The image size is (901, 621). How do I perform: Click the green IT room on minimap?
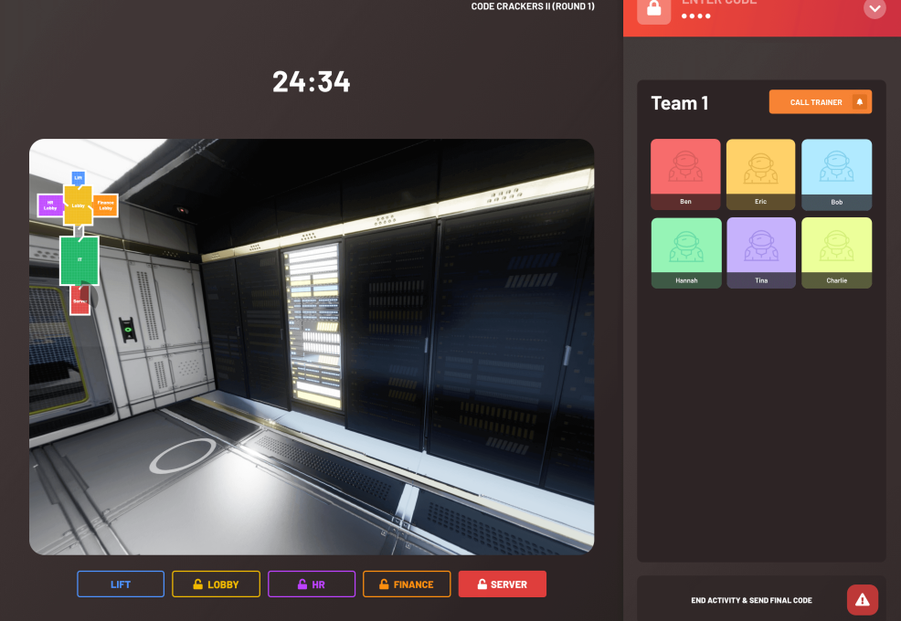click(x=79, y=260)
